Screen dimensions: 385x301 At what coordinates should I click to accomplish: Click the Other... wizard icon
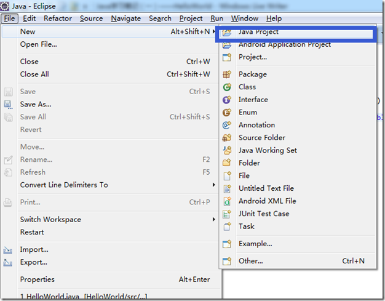[x=227, y=261]
